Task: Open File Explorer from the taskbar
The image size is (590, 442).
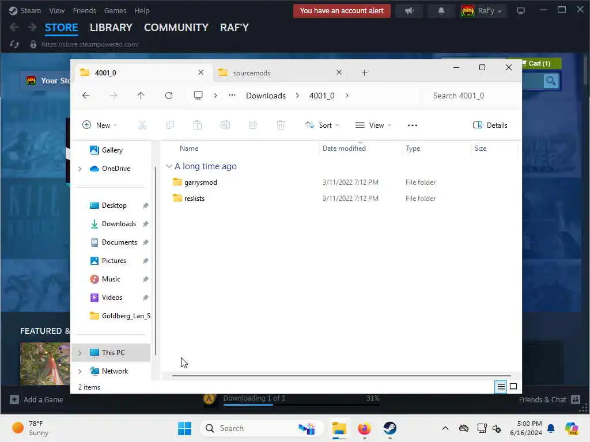Action: pyautogui.click(x=339, y=428)
